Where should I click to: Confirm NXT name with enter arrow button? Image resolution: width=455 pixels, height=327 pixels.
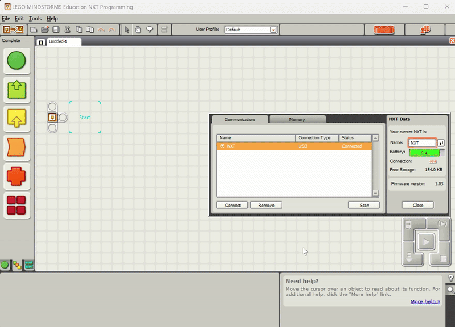click(441, 143)
